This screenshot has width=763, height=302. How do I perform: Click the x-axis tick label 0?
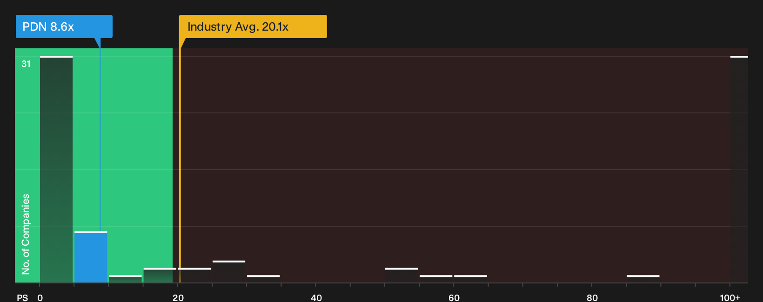click(x=40, y=298)
